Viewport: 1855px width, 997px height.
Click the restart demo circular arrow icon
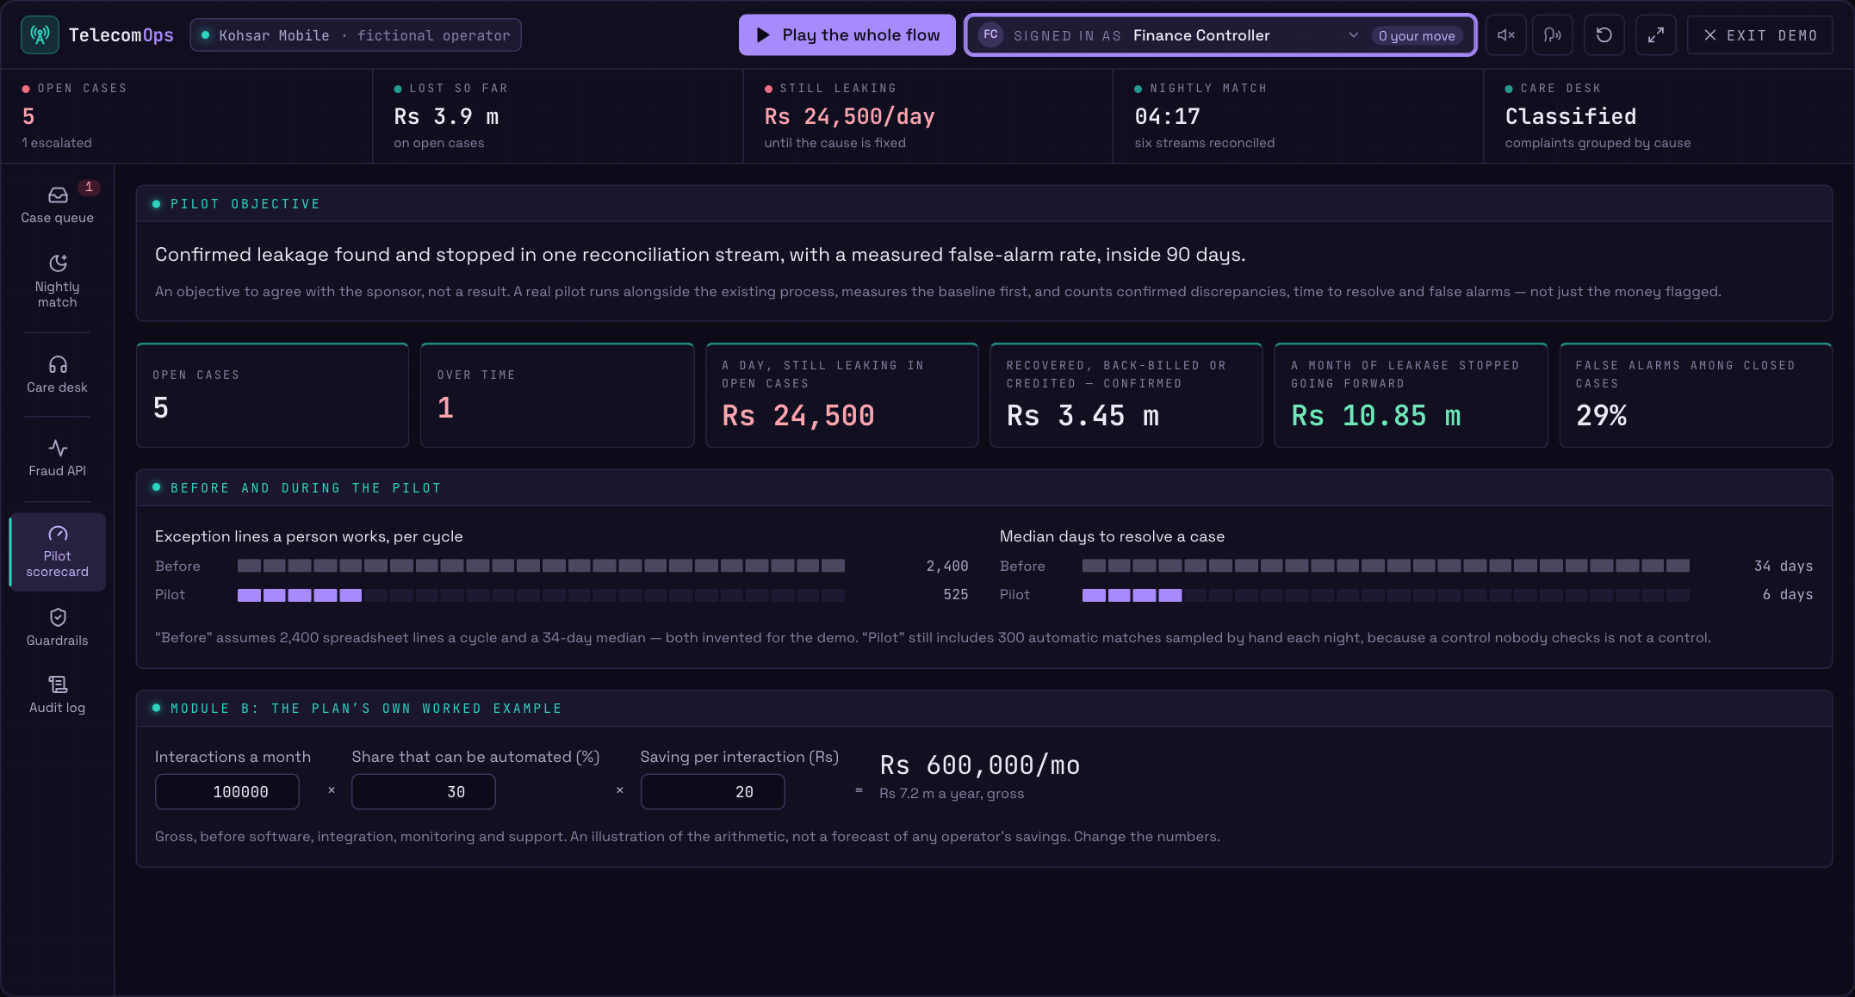pyautogui.click(x=1604, y=35)
